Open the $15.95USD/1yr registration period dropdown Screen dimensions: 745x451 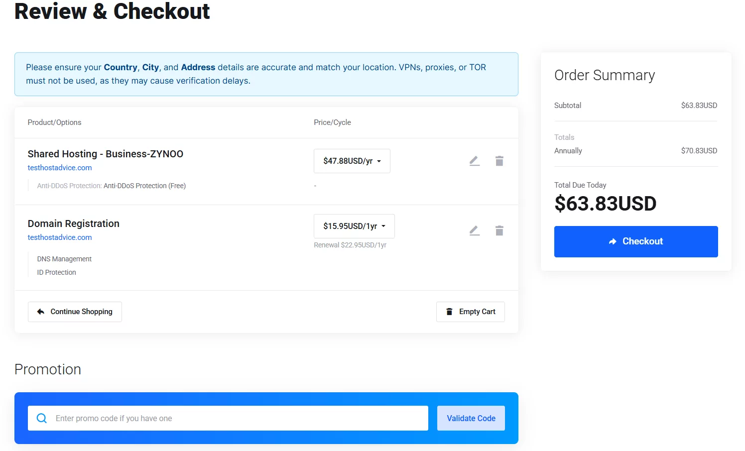pos(354,226)
